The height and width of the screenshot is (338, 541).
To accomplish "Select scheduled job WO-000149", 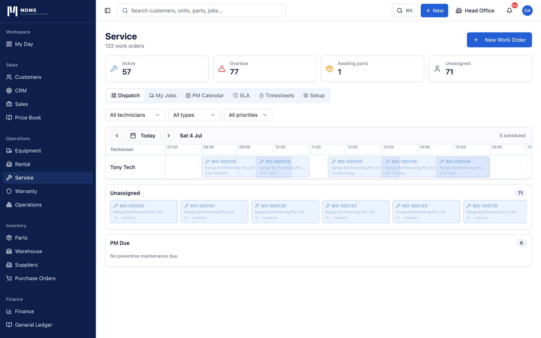I will click(409, 167).
